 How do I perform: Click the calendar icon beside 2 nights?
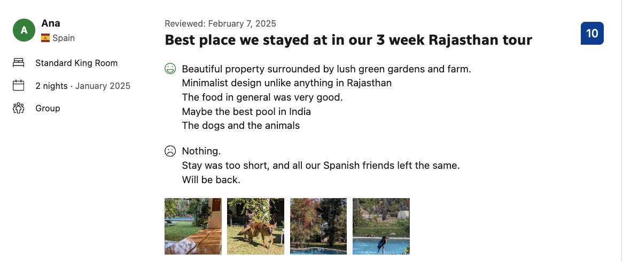19,86
